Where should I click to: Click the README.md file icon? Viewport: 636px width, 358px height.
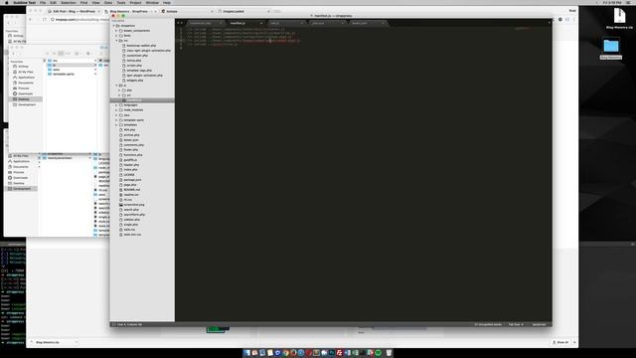(x=121, y=190)
